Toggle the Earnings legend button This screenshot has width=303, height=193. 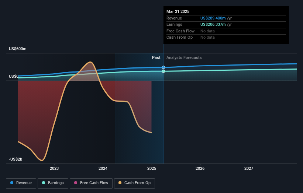[x=53, y=183]
